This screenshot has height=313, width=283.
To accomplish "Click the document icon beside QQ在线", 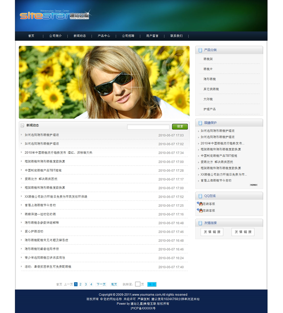I will coord(201,196).
